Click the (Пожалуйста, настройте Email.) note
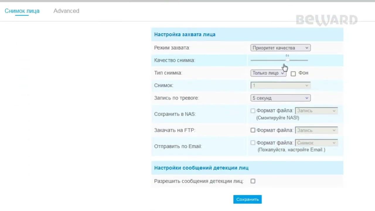Viewport: 375px width, 211px height. pos(292,150)
